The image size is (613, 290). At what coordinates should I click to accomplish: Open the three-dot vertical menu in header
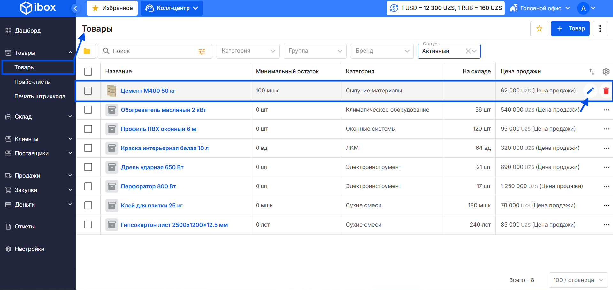600,29
